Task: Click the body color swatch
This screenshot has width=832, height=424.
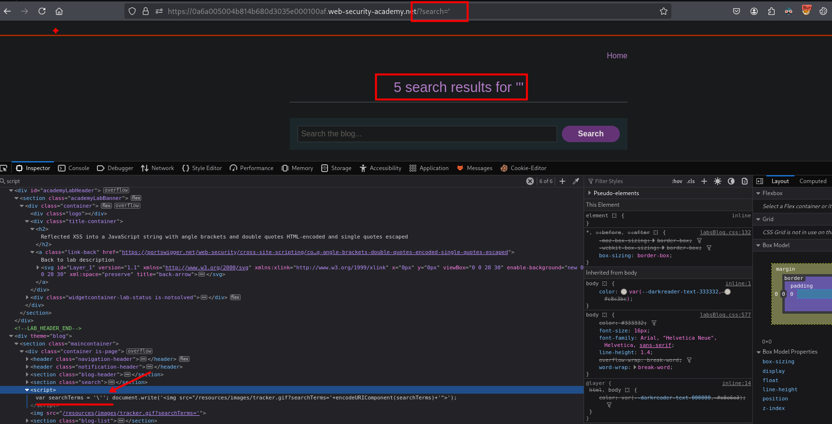Action: point(624,292)
